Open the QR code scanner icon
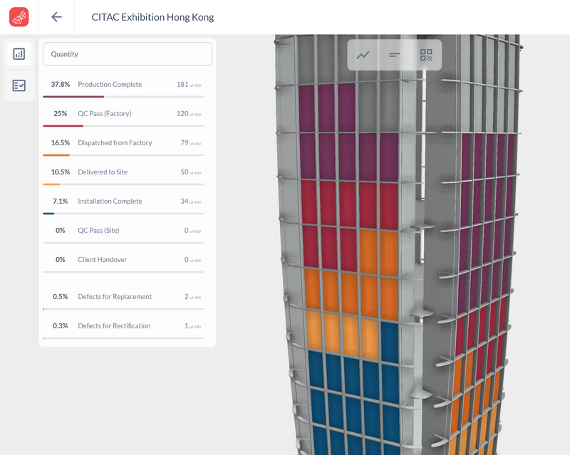Screen dimensions: 570x455 tap(426, 55)
